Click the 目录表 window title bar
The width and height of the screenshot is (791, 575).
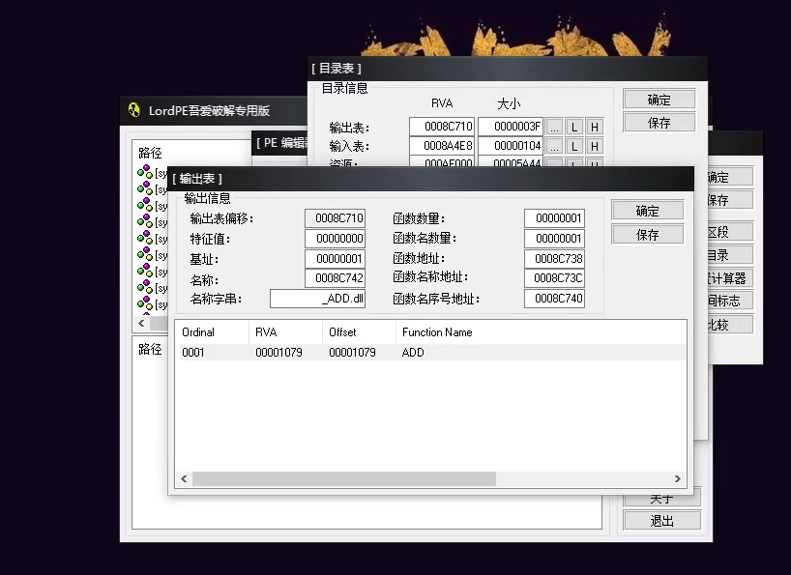508,68
